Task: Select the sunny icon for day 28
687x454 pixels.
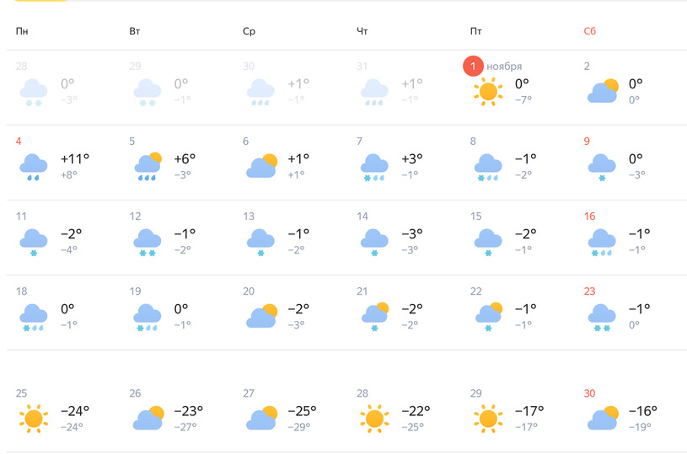Action: [374, 419]
